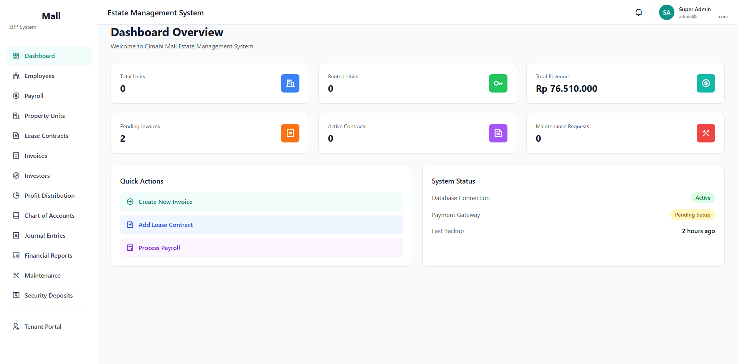Click the Pending Setup status badge
737x364 pixels.
tap(692, 215)
